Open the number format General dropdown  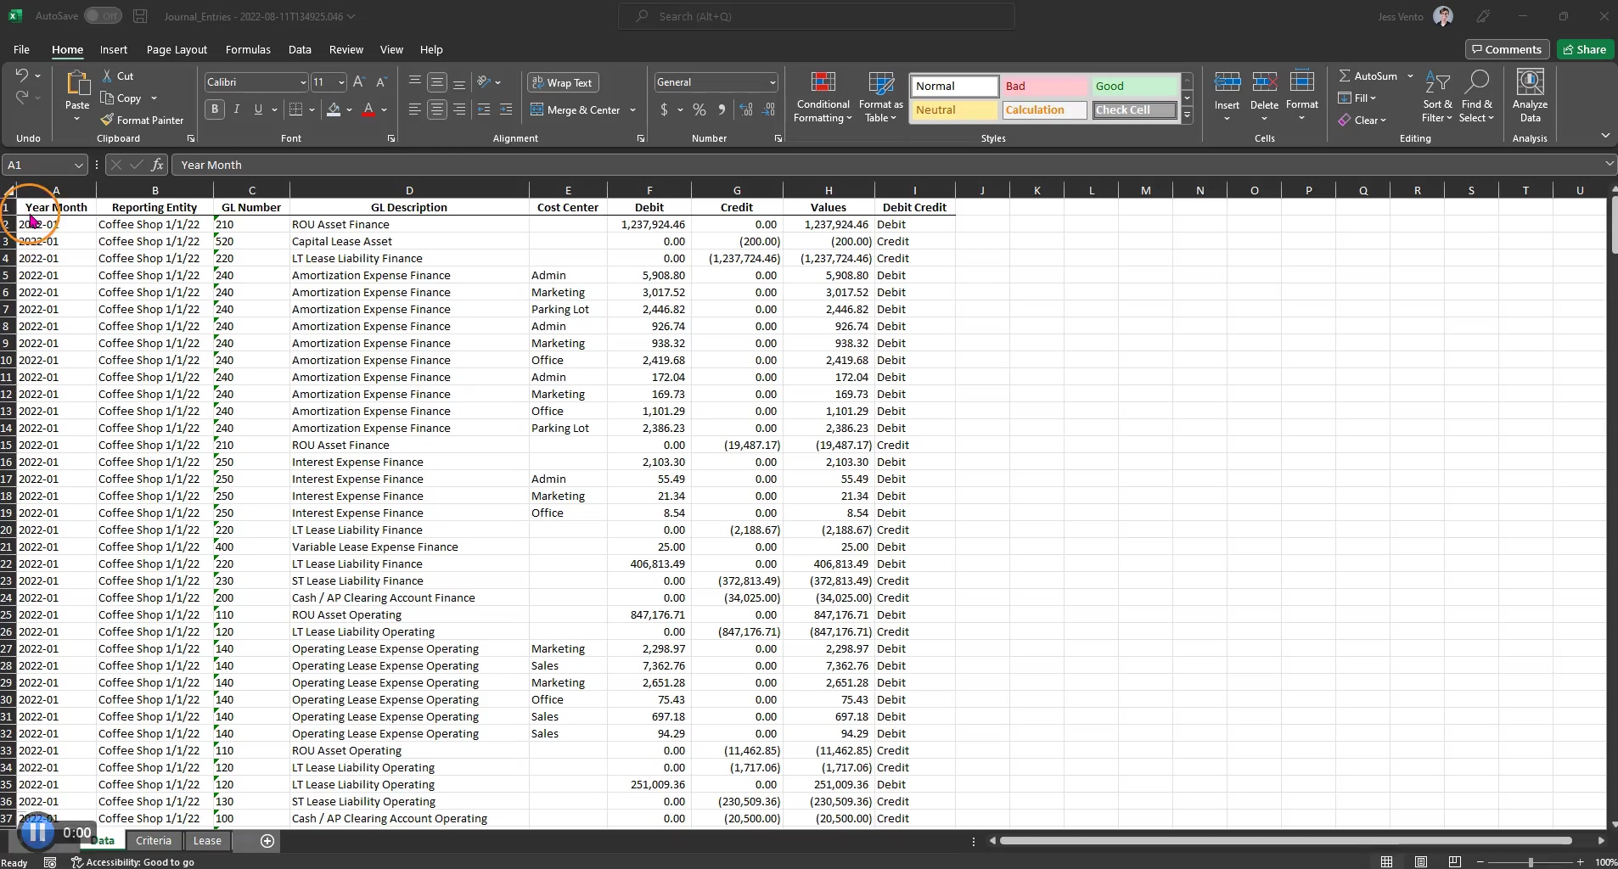click(x=772, y=82)
